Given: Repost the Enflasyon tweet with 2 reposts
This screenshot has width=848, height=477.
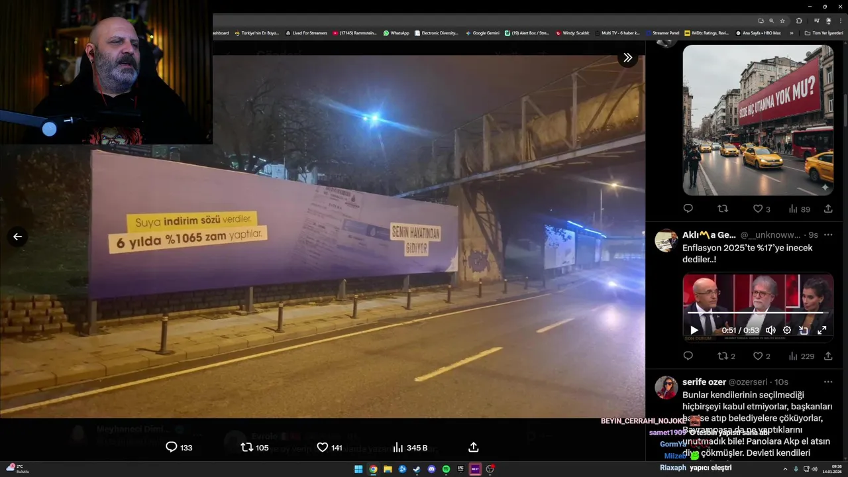Looking at the screenshot, I should coord(726,356).
